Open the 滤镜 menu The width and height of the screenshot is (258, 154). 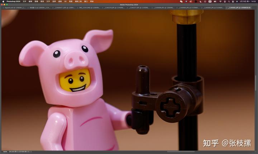(x=60, y=1)
